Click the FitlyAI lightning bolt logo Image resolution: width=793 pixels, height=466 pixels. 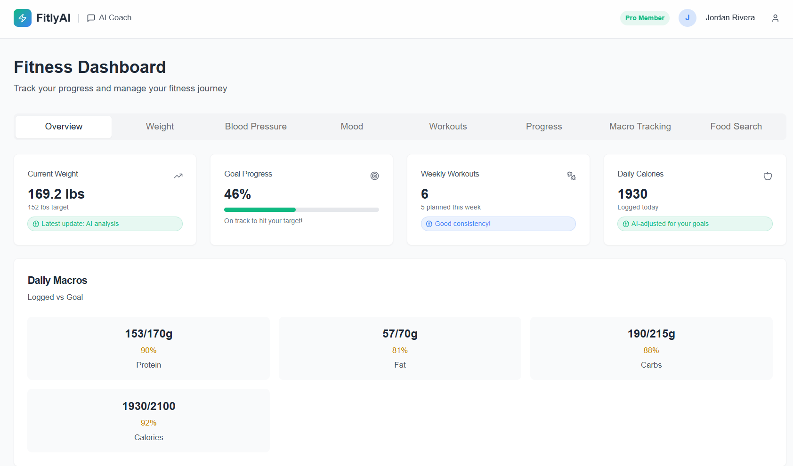23,17
